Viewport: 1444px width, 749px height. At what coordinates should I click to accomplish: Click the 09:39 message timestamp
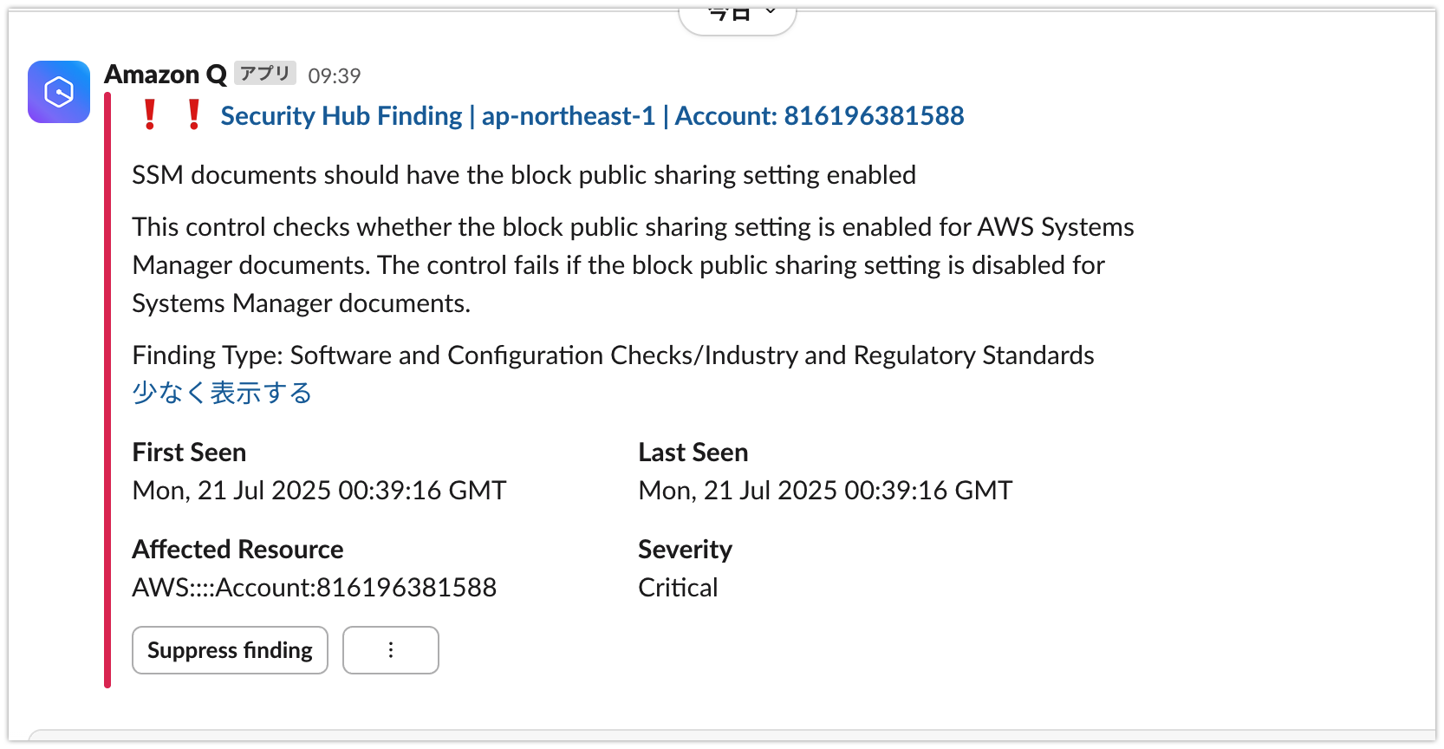coord(335,76)
